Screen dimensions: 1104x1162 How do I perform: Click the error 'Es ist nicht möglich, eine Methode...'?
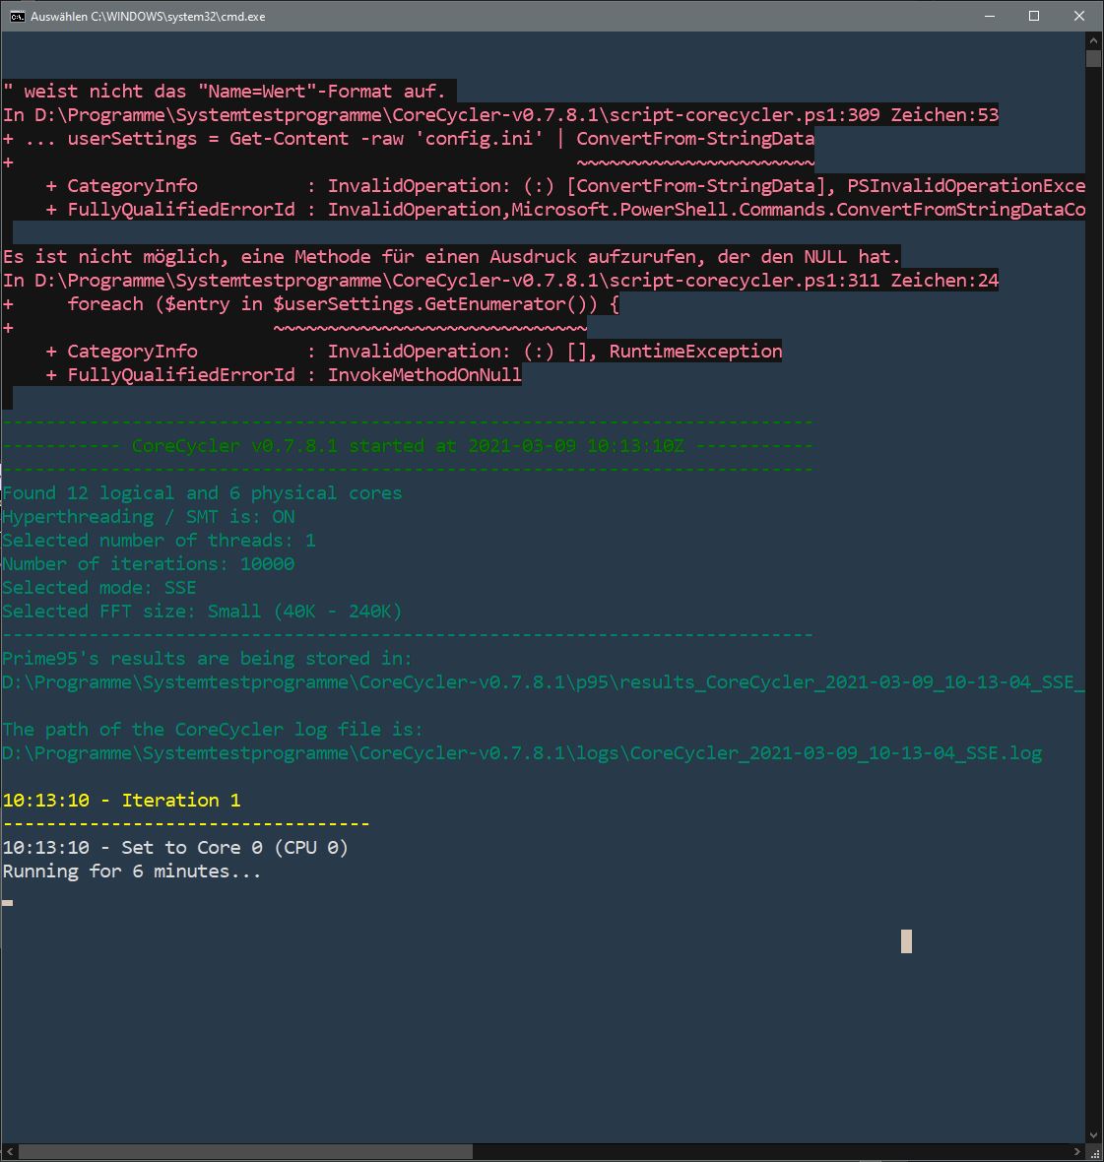pos(451,257)
